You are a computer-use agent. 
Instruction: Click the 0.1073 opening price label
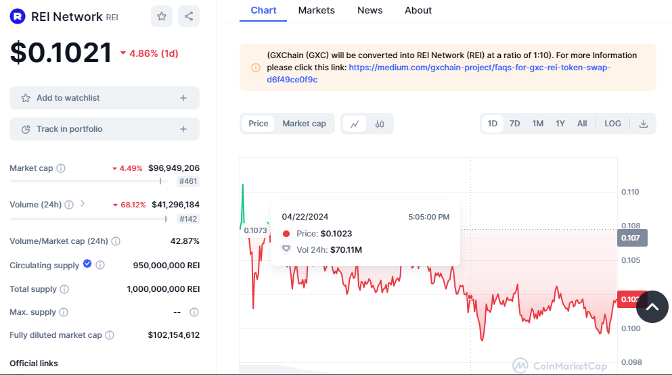tap(255, 230)
